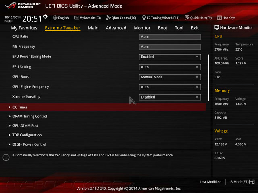This screenshot has width=258, height=193.
Task: Click the 8192 MB capacity value
Action: point(221,117)
